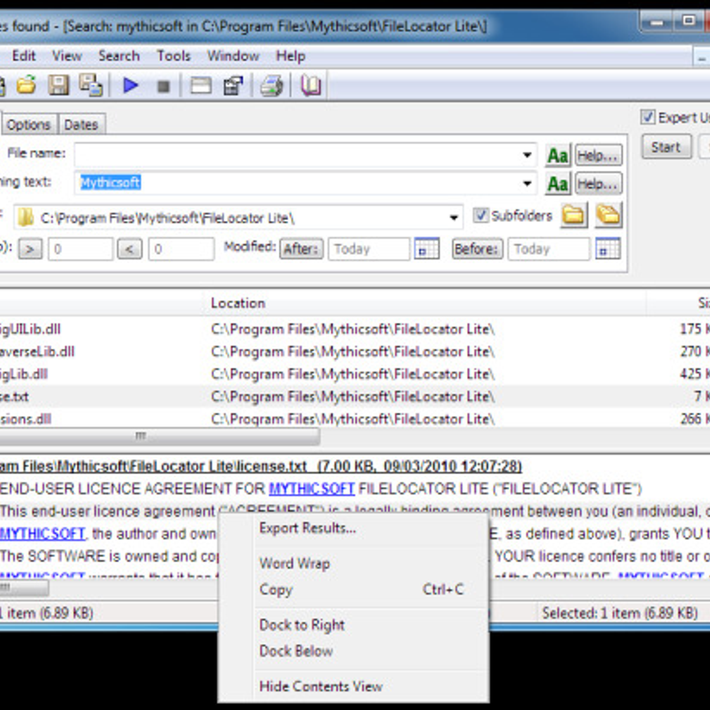Start the search using the blue play toolbar icon
The image size is (710, 710).
(130, 85)
